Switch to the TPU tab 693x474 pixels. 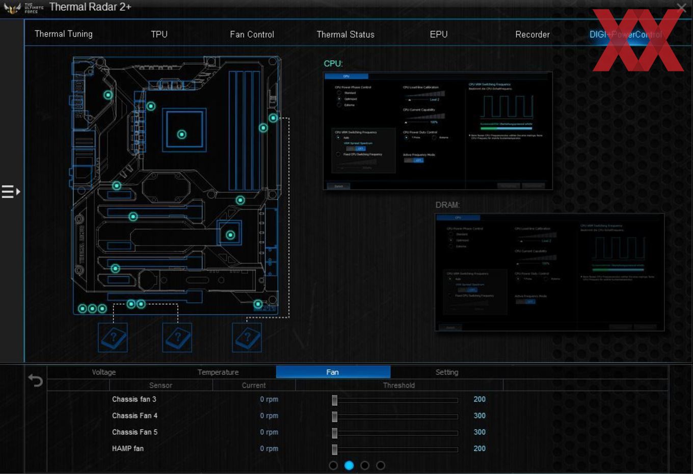[159, 34]
